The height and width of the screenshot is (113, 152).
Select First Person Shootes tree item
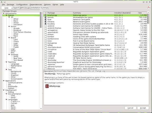[22, 32]
